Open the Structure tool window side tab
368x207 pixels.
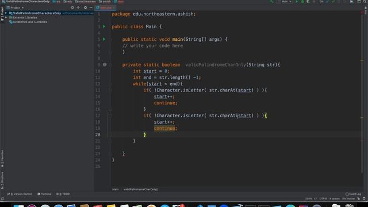point(2,180)
